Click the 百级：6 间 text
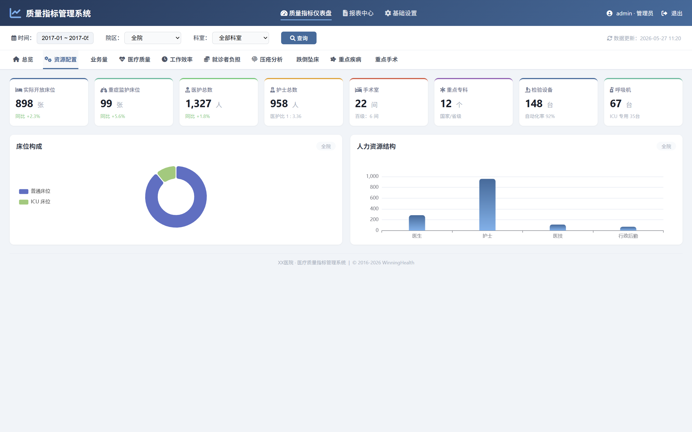 pos(367,116)
